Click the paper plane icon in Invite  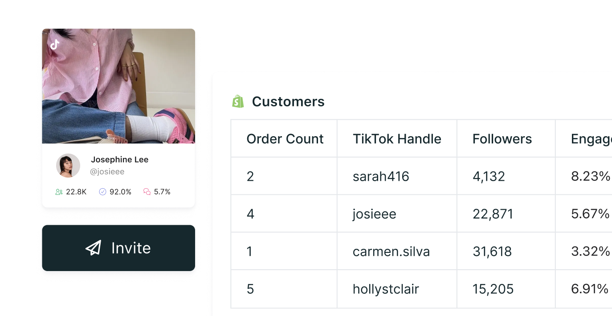click(94, 248)
